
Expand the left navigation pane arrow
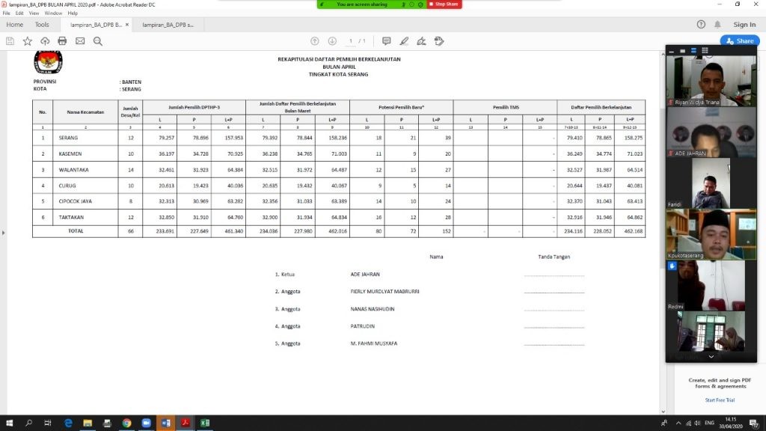click(4, 233)
